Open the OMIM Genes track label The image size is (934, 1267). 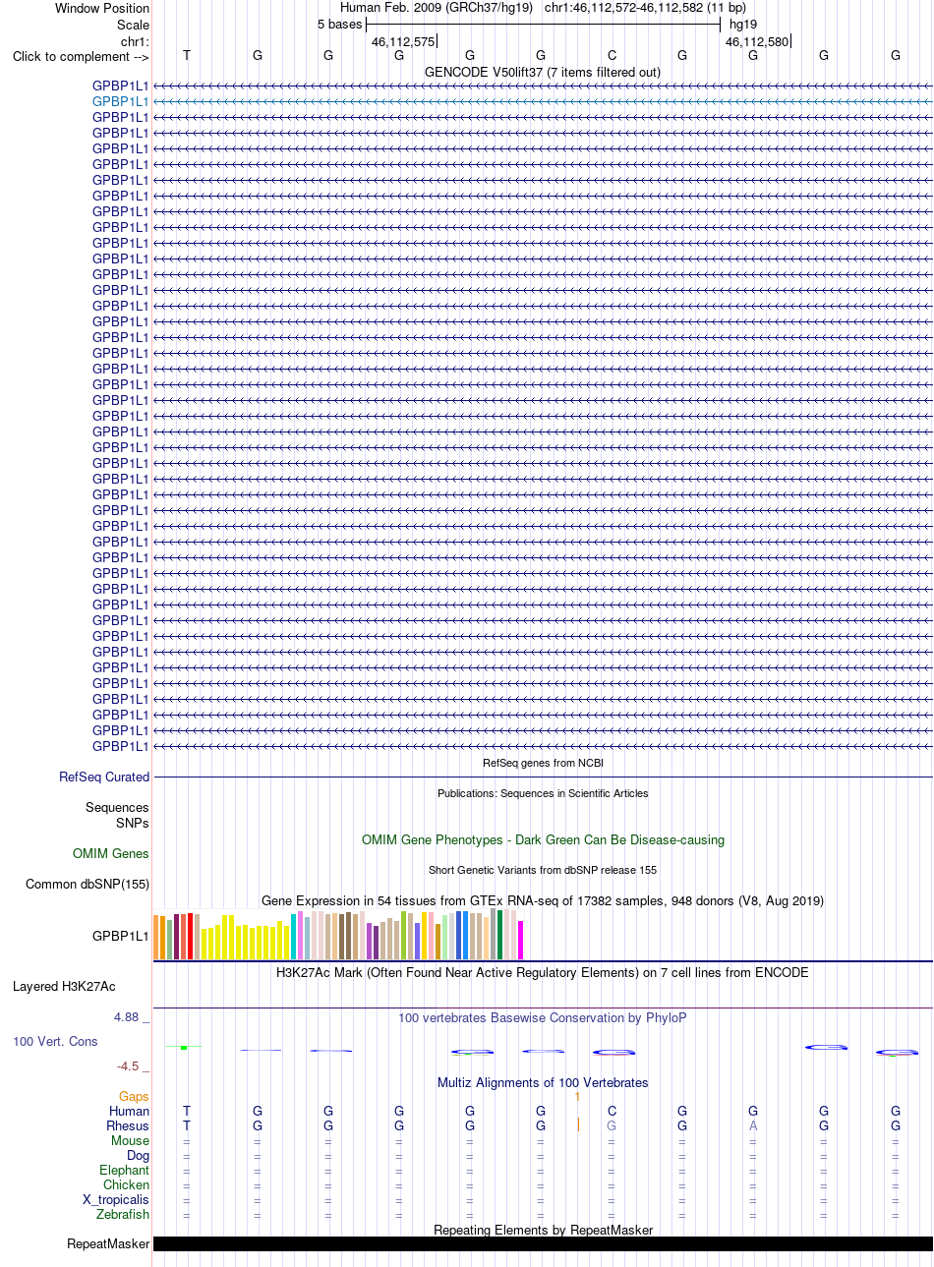111,853
